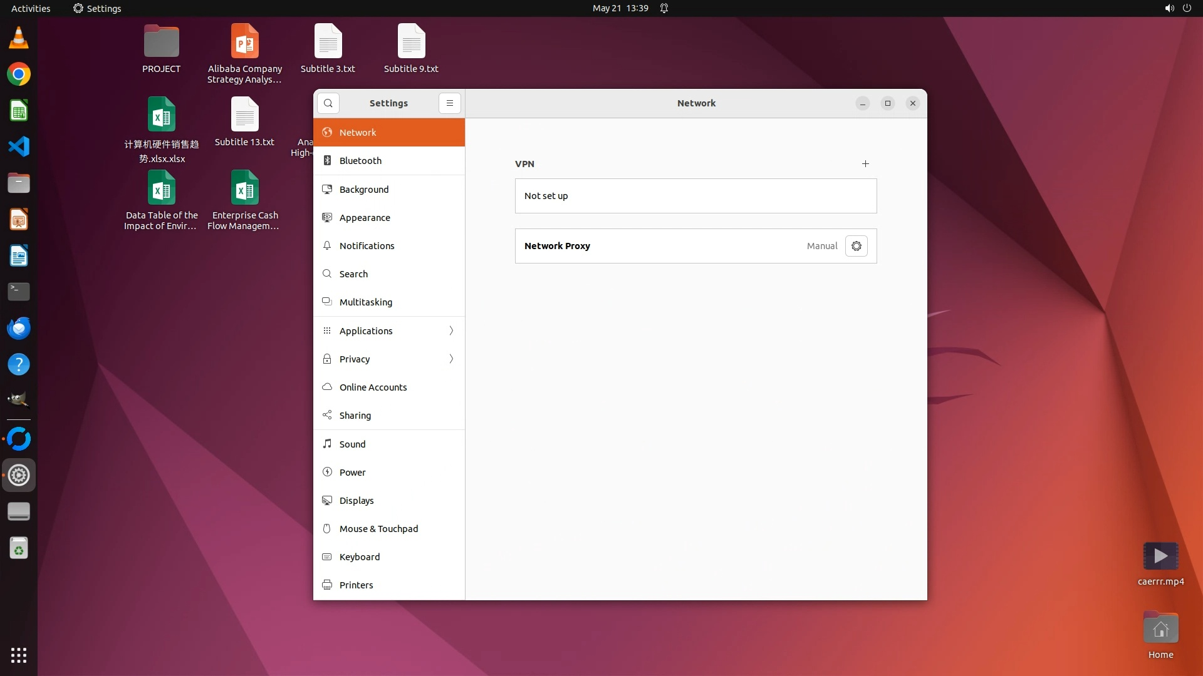
Task: Click the Network Proxy row label
Action: click(x=557, y=246)
